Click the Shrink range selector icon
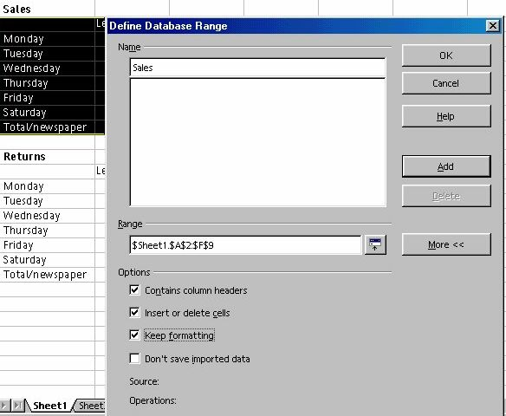Screen dimensions: 506x416 coord(375,245)
